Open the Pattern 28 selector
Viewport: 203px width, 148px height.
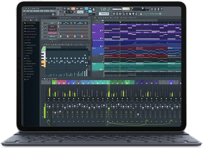coord(104,14)
